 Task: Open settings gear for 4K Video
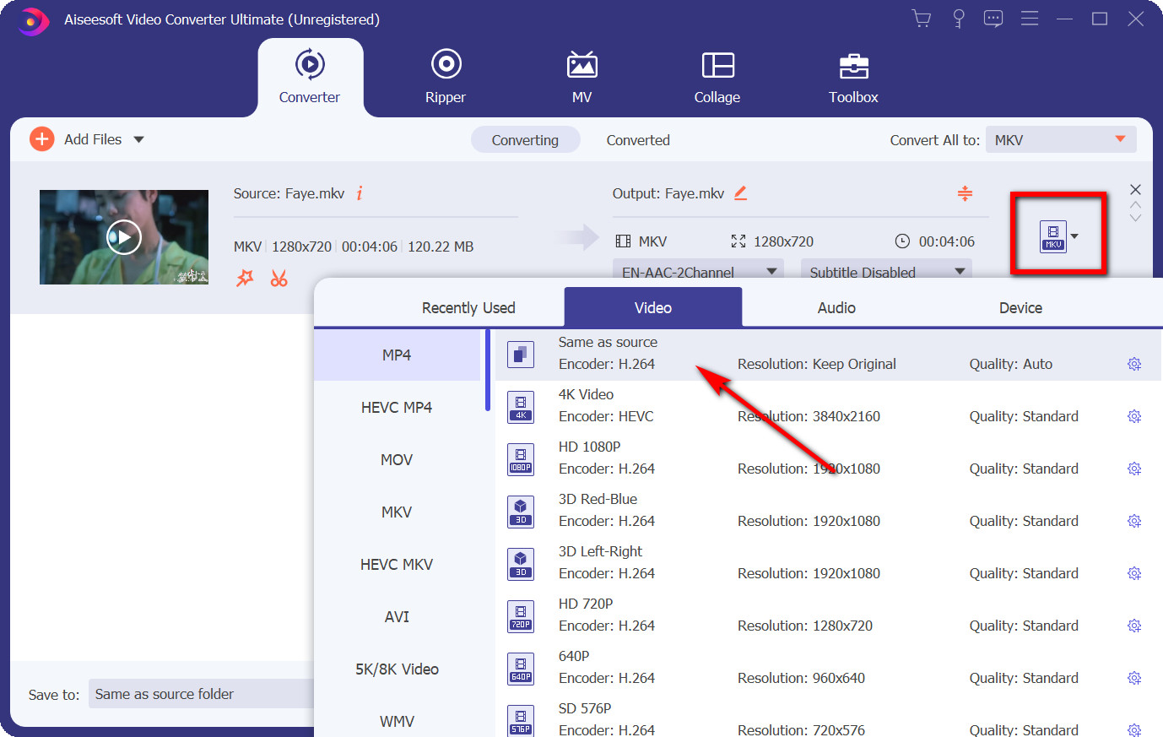1134,416
